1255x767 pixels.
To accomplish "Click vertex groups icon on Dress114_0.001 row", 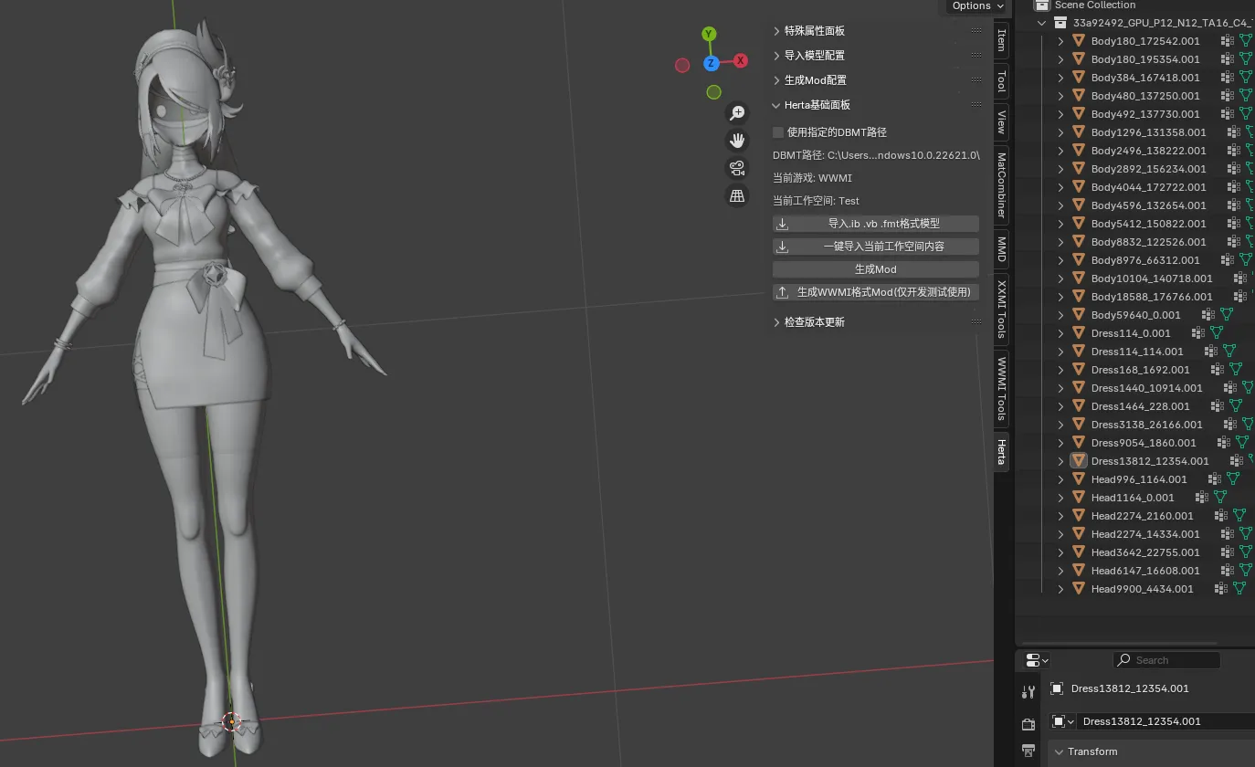I will [1197, 333].
